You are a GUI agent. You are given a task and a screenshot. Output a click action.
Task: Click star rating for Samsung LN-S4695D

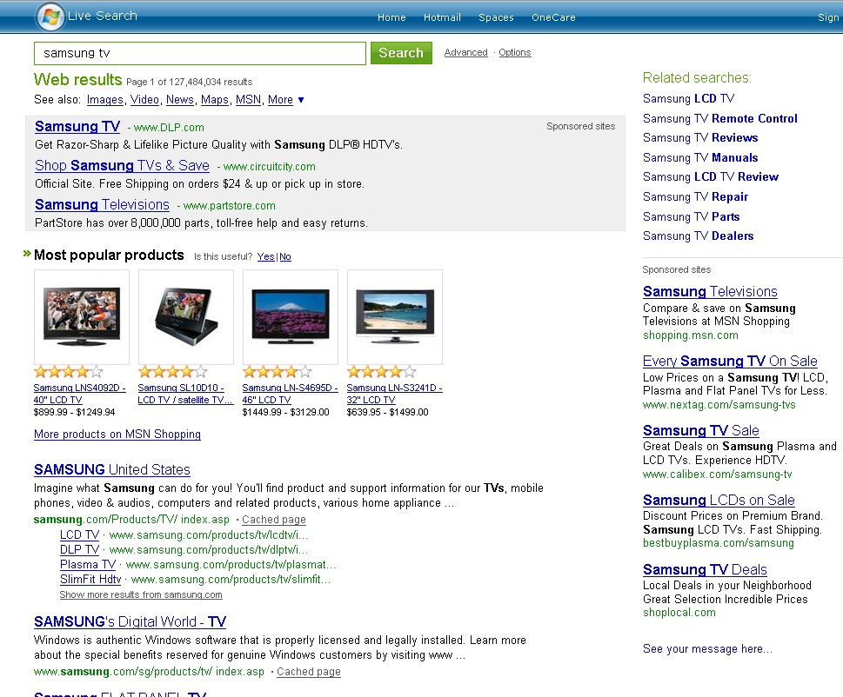[277, 372]
